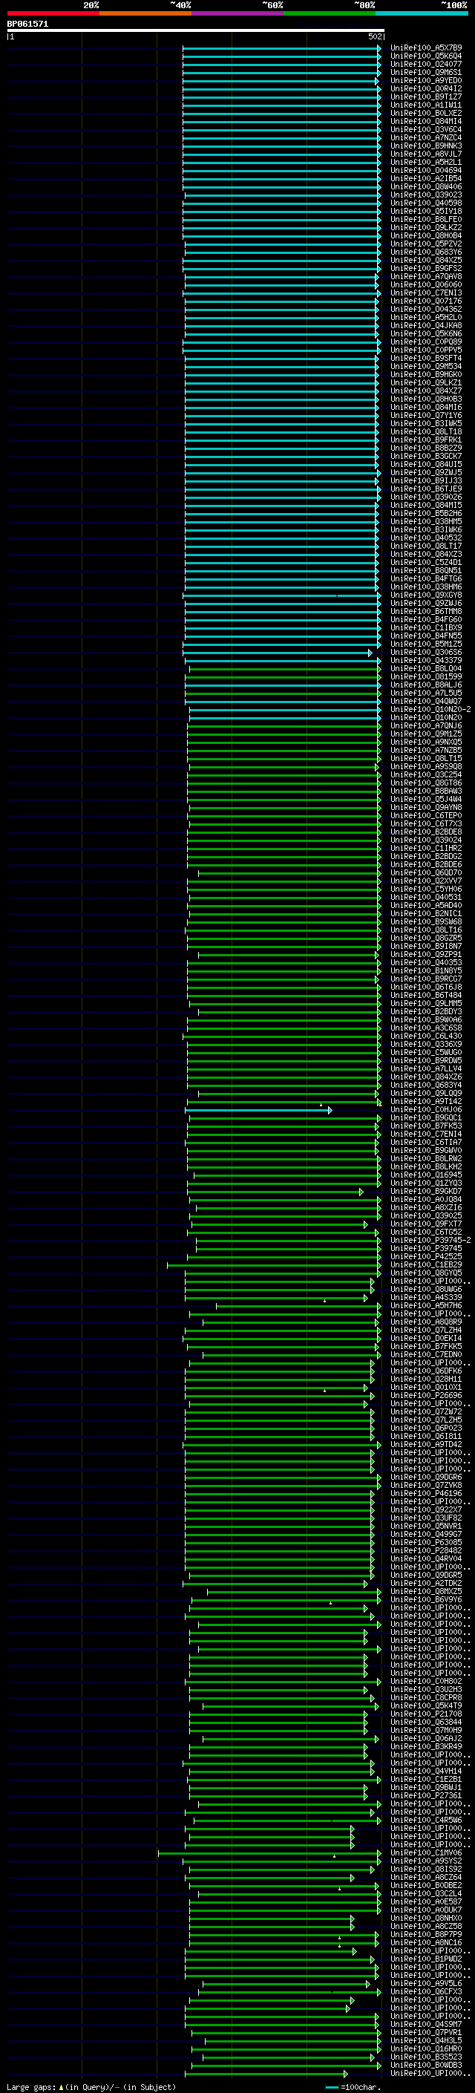This screenshot has width=475, height=2093.
Task: Click hit label UniRef100_P42525
Action: 425,1256
